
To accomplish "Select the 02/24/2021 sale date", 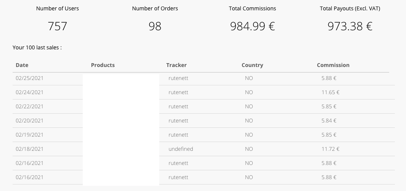I will [29, 92].
